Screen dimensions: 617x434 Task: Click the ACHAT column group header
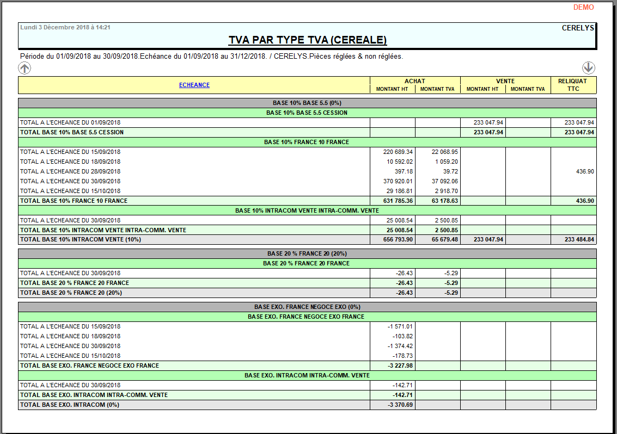click(415, 81)
